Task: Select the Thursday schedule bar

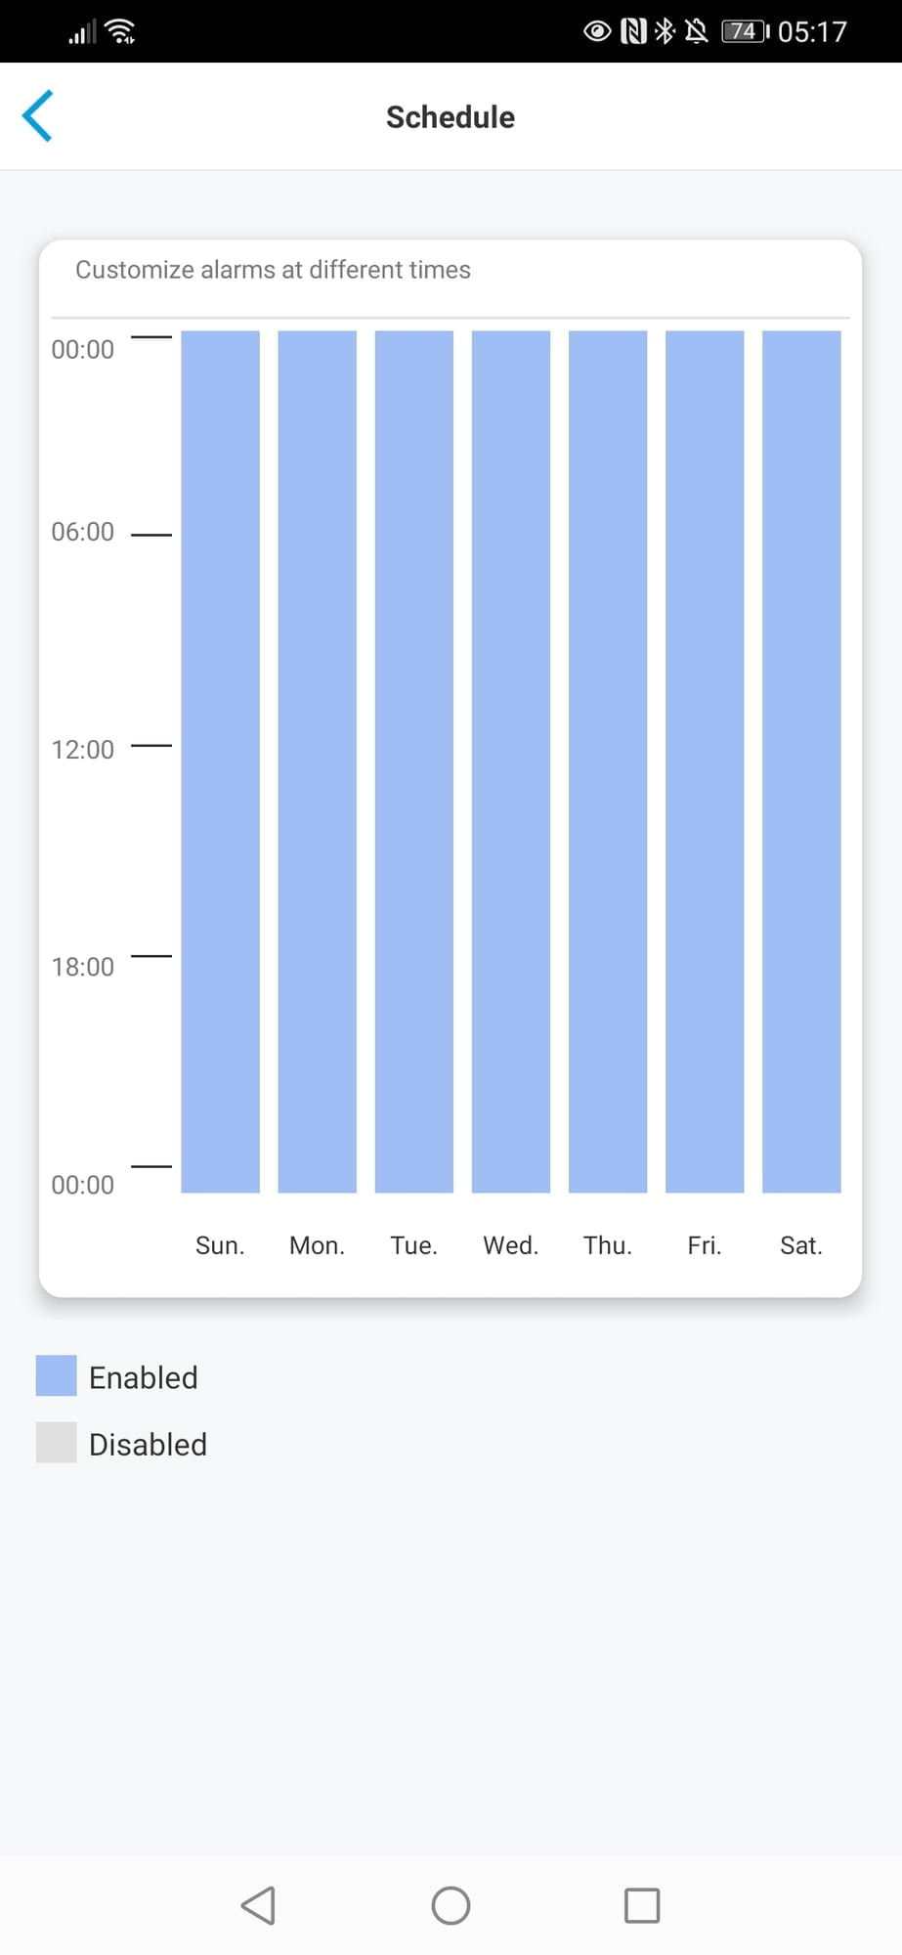Action: [608, 761]
